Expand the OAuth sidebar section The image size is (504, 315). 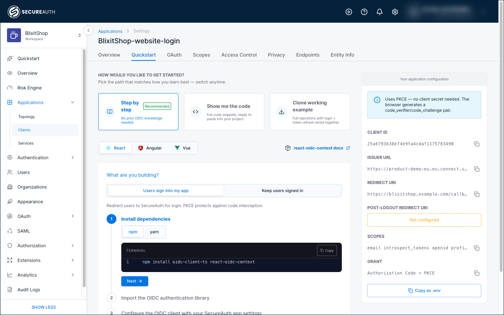73,216
